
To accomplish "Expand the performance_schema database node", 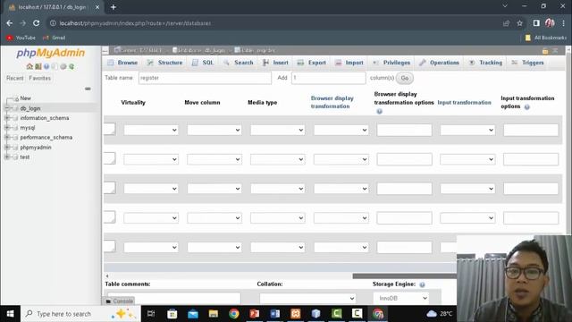I will [6, 137].
